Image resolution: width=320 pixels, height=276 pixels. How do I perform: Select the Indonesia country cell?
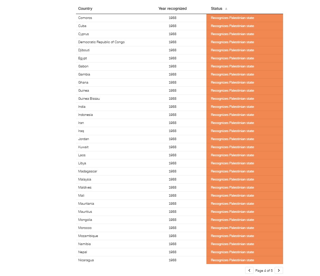click(x=85, y=115)
